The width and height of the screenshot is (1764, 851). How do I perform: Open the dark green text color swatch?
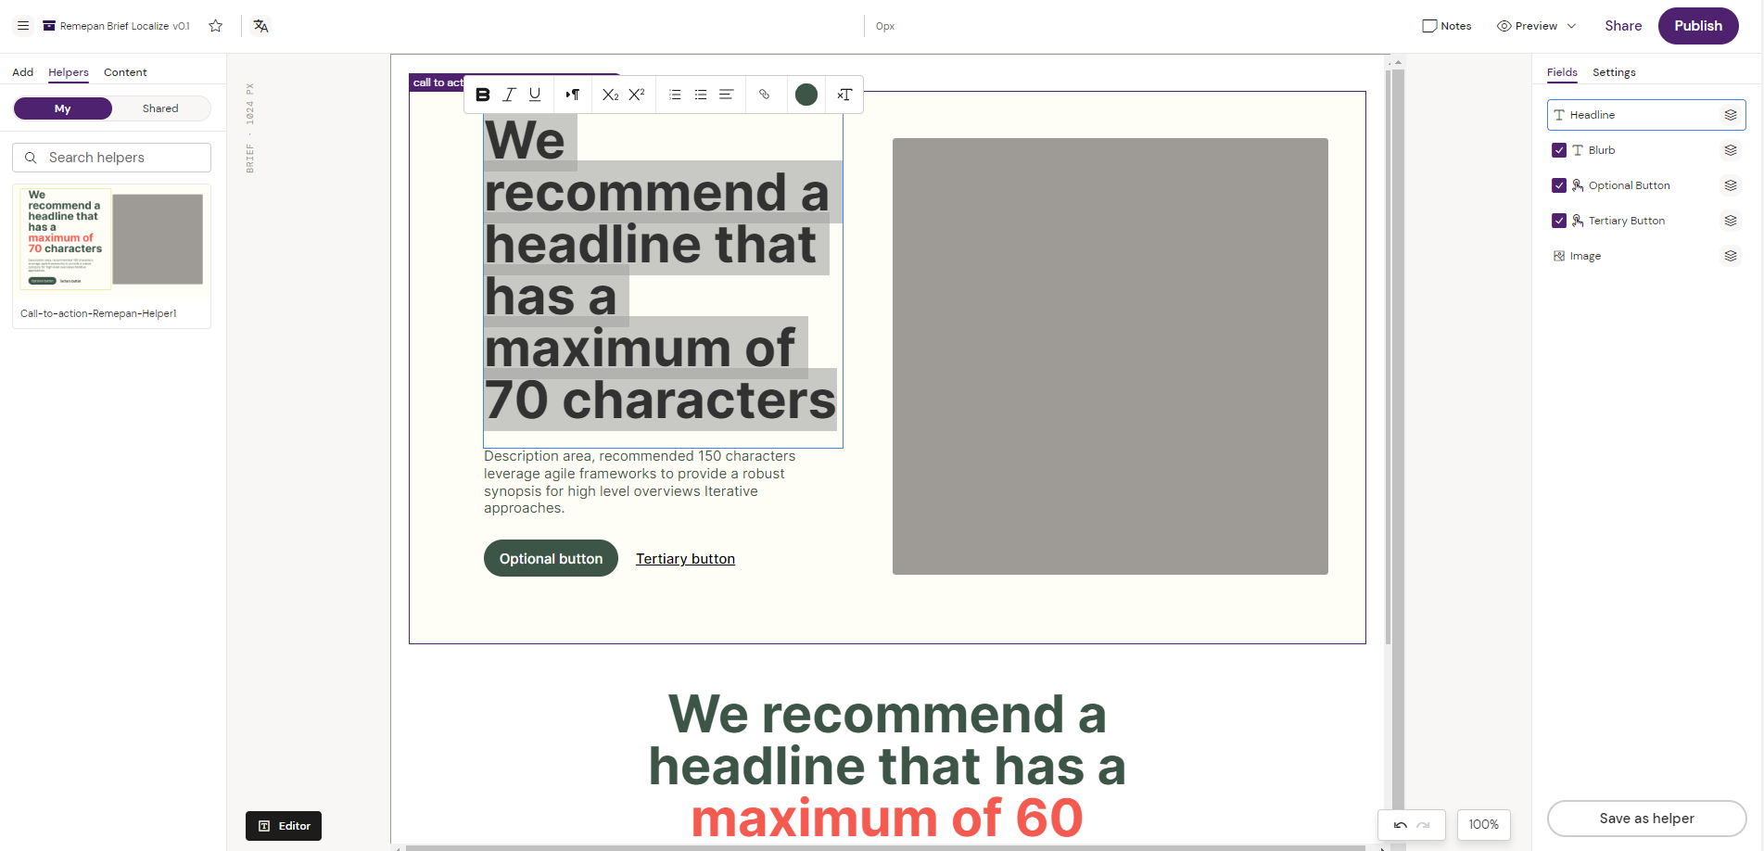[806, 95]
